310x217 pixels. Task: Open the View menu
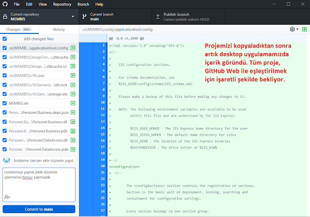(43, 4)
